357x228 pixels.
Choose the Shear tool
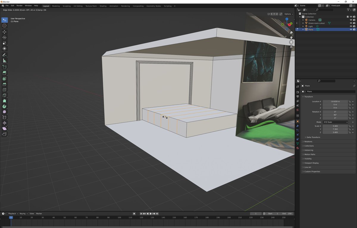click(4, 128)
